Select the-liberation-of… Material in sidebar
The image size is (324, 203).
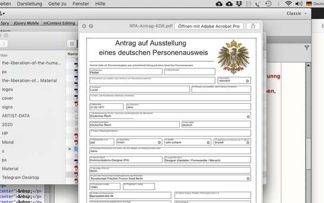click(x=29, y=80)
